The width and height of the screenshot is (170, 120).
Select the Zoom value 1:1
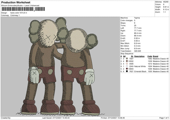(x=164, y=12)
